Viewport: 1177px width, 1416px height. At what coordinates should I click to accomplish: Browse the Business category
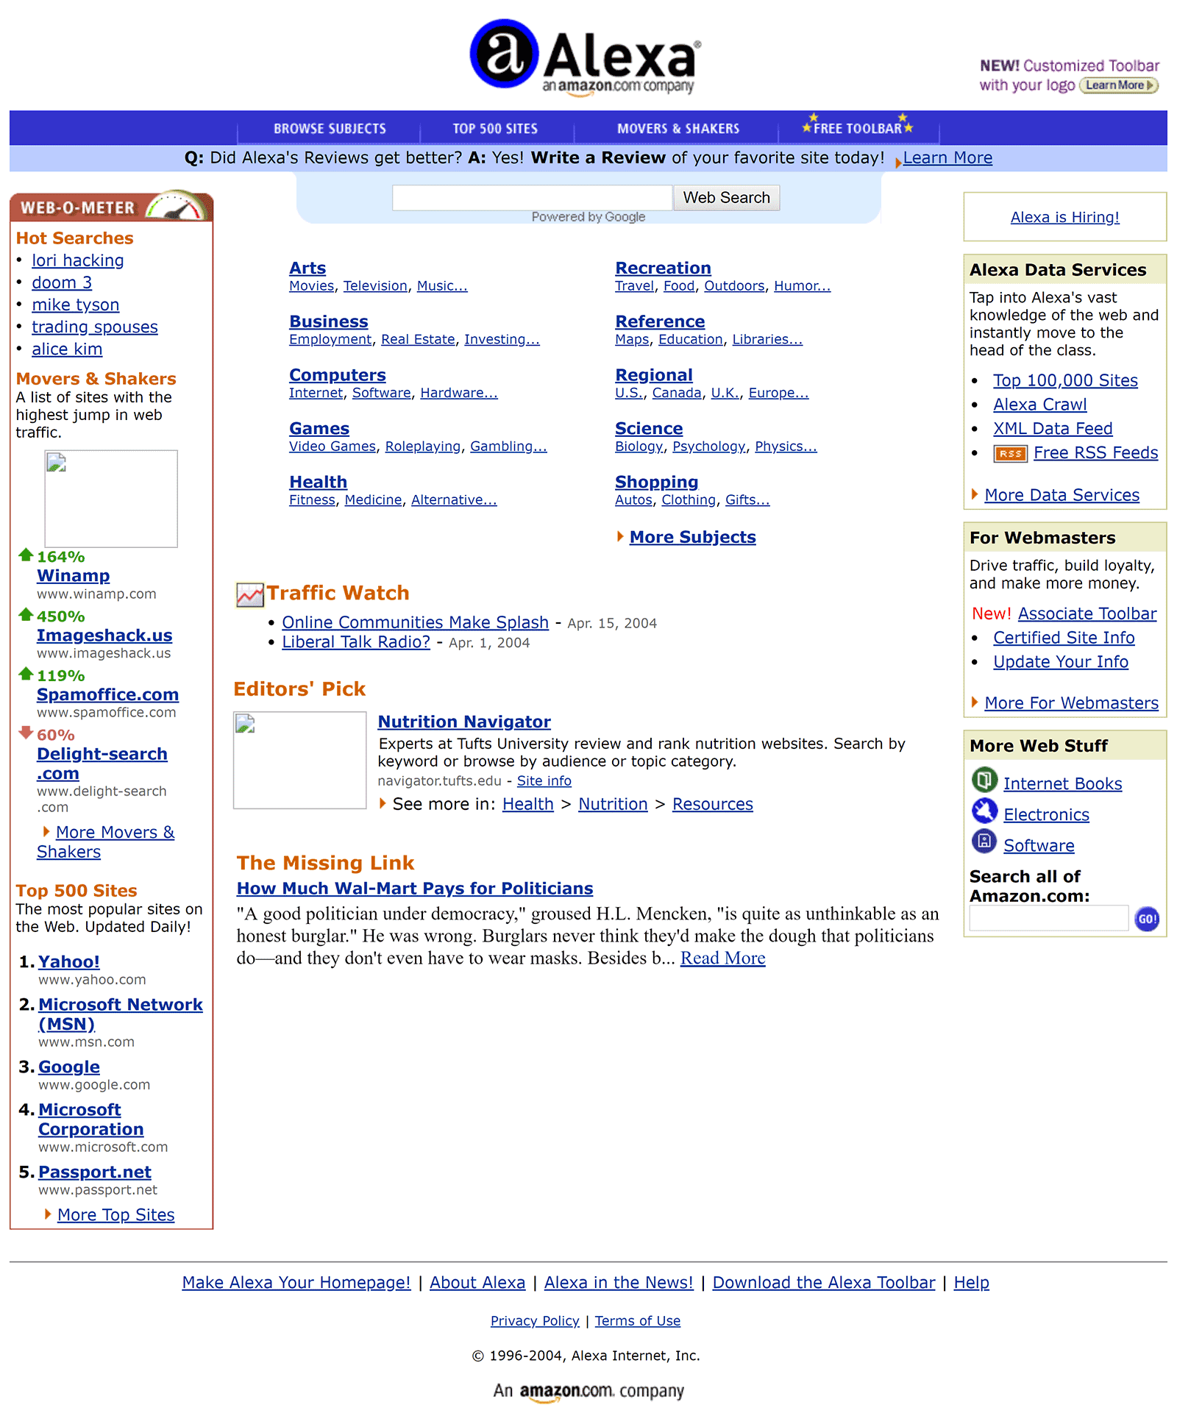329,322
